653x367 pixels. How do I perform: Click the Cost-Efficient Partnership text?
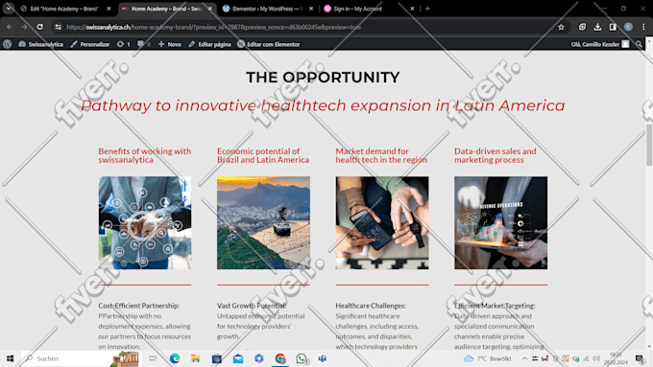click(x=138, y=306)
